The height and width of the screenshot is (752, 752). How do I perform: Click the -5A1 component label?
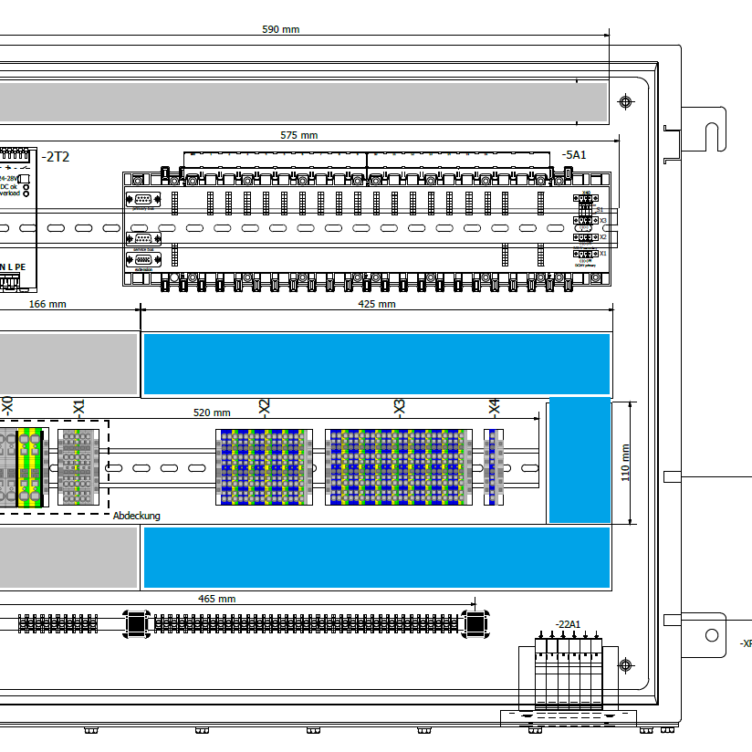tap(574, 155)
